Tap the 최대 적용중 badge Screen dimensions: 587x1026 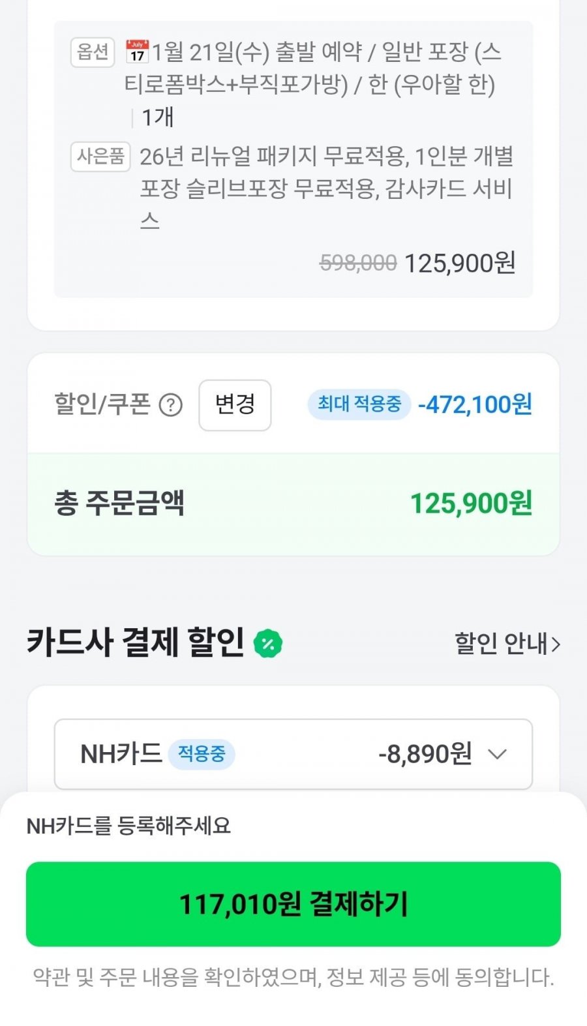click(359, 404)
